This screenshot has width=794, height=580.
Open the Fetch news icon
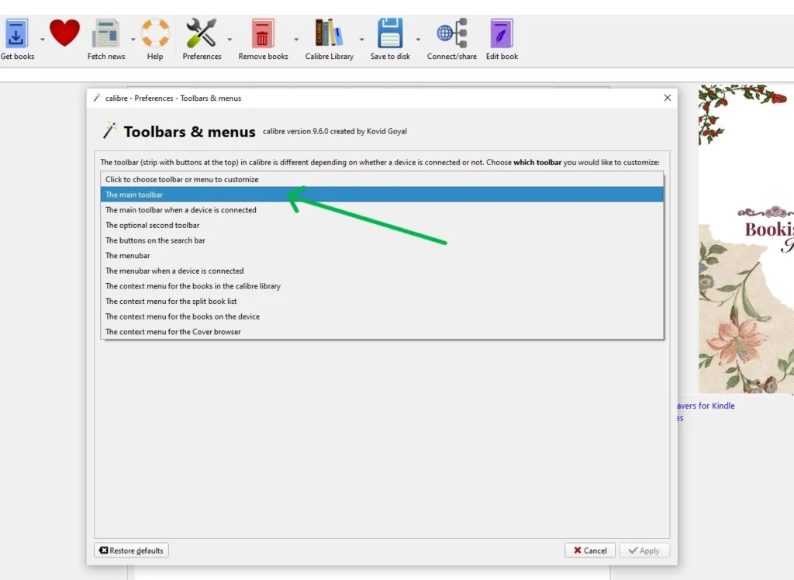[x=105, y=33]
